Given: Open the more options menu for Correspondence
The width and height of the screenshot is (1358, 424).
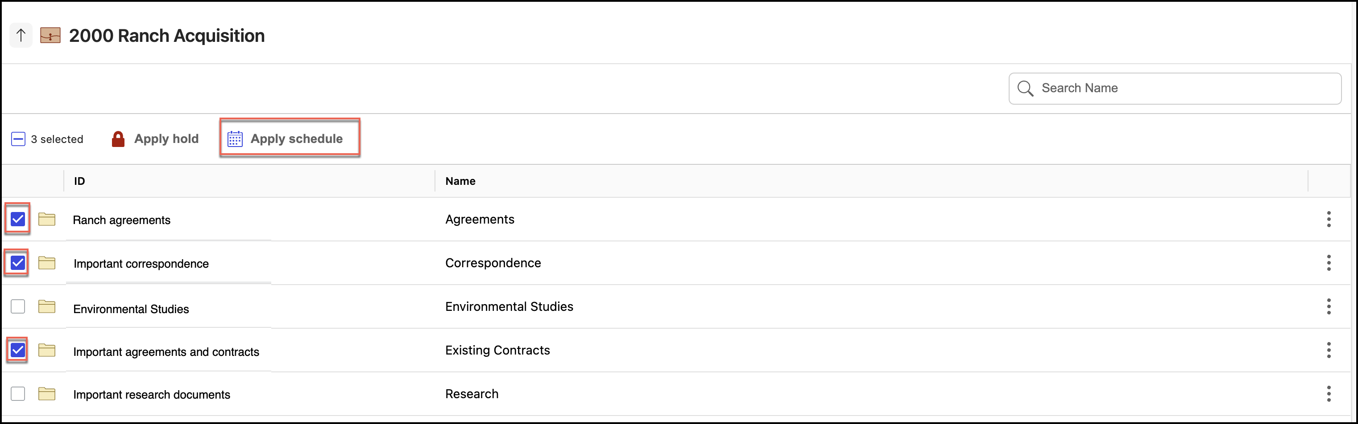Looking at the screenshot, I should point(1329,262).
